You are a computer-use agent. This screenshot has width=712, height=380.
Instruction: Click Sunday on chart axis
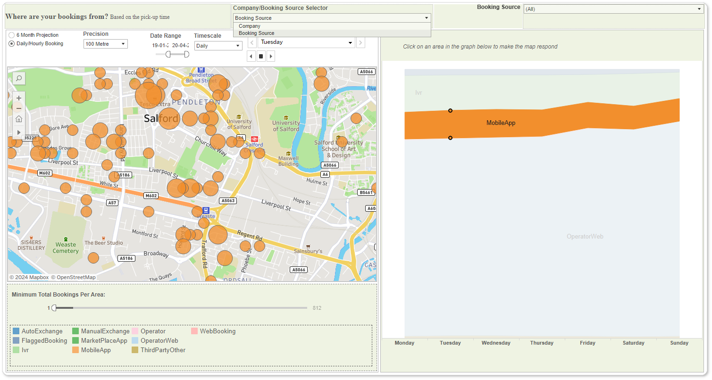coord(679,343)
